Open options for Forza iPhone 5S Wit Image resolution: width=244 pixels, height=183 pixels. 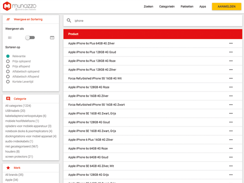pyautogui.click(x=231, y=78)
